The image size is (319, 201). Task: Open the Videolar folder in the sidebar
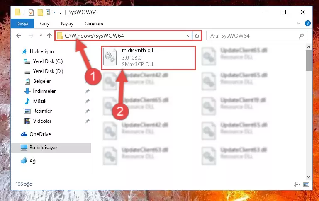(42, 121)
